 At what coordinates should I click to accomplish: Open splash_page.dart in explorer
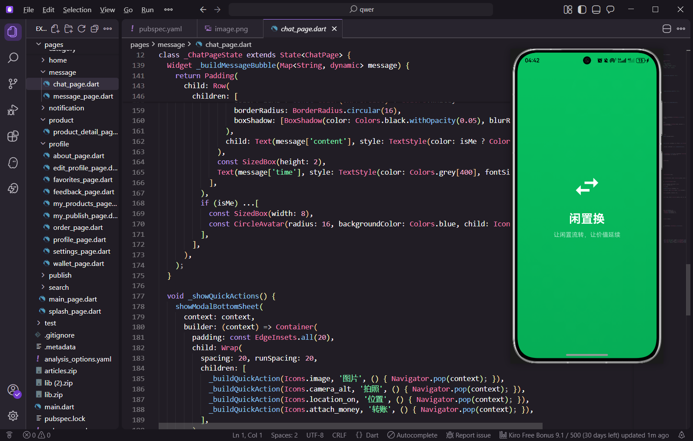[75, 311]
